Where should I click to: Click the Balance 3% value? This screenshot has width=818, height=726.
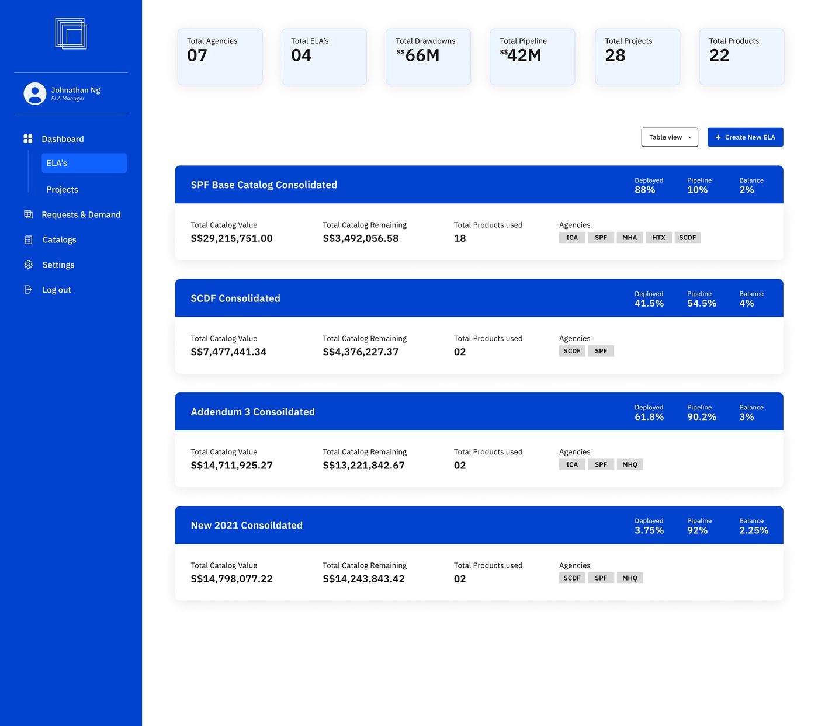[747, 417]
